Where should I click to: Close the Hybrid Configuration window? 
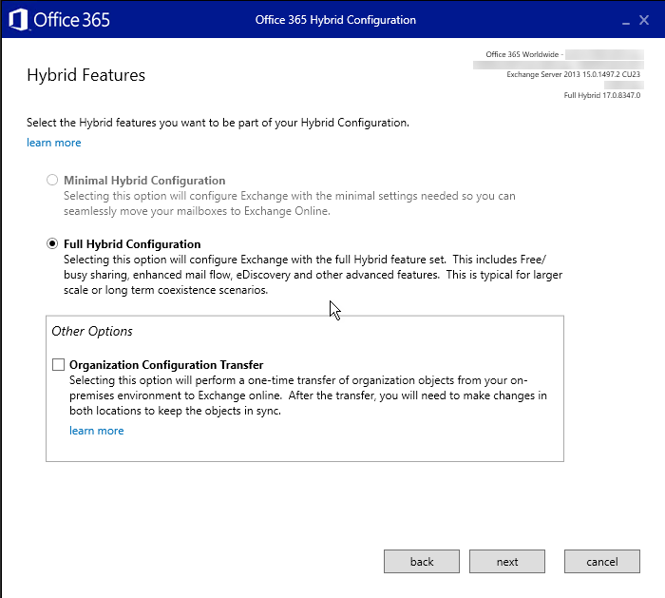[644, 20]
